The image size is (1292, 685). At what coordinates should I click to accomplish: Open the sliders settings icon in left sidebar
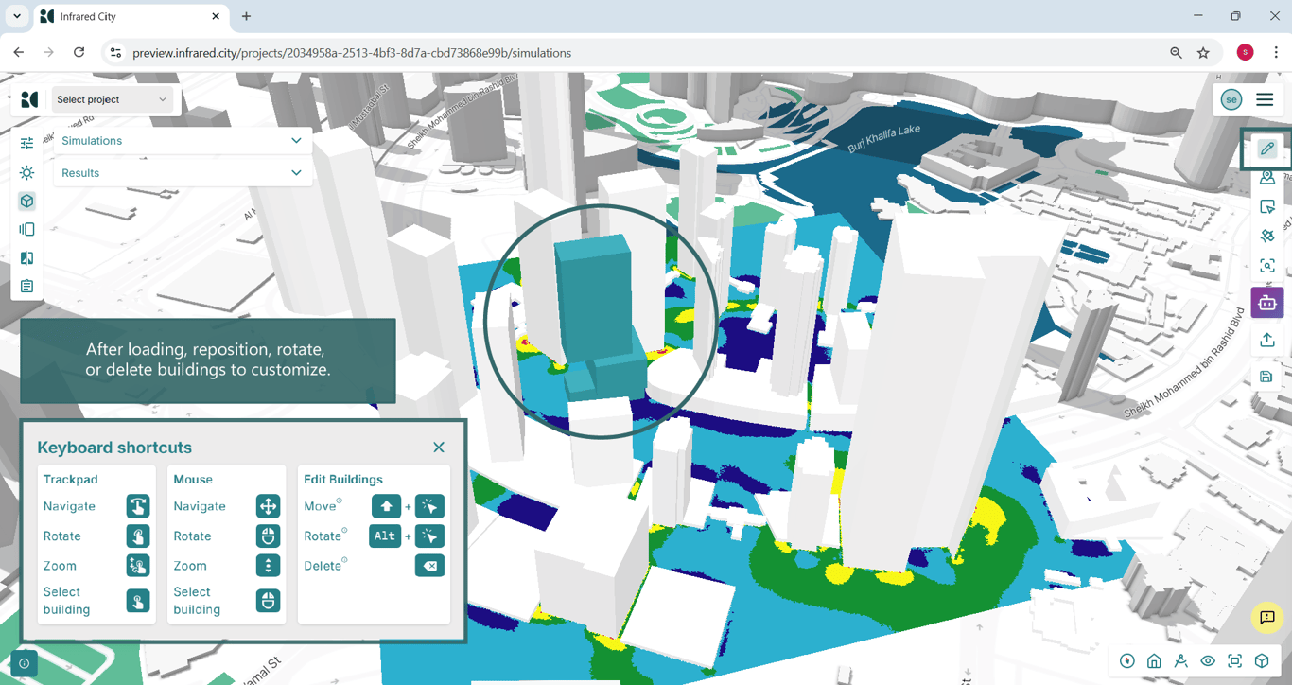click(x=26, y=143)
